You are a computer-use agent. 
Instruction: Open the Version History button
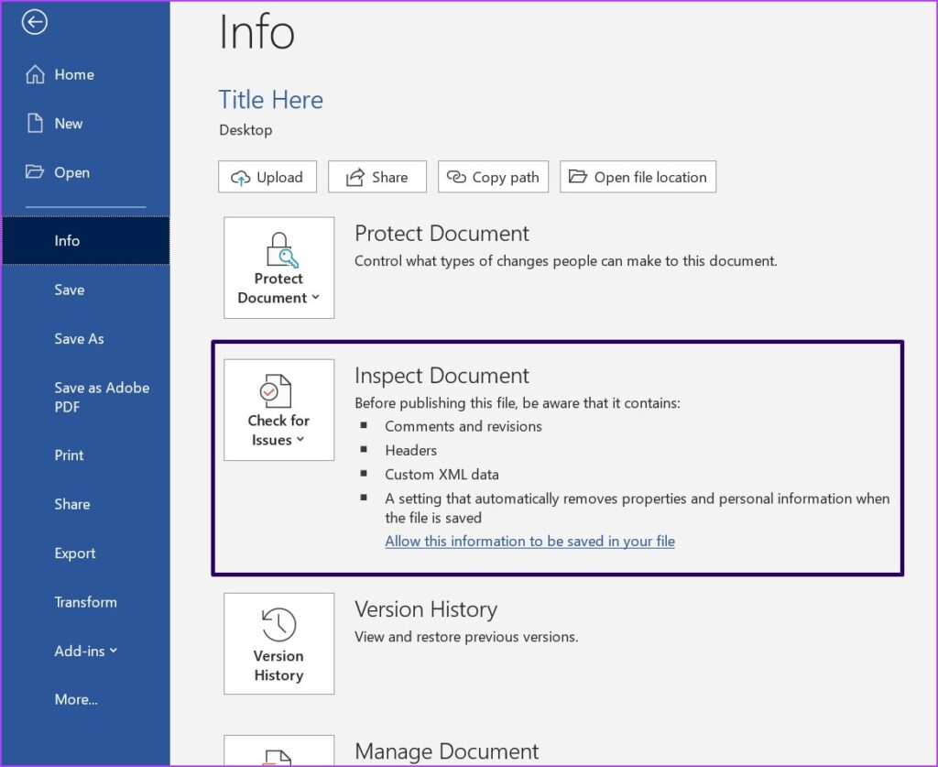pyautogui.click(x=278, y=643)
